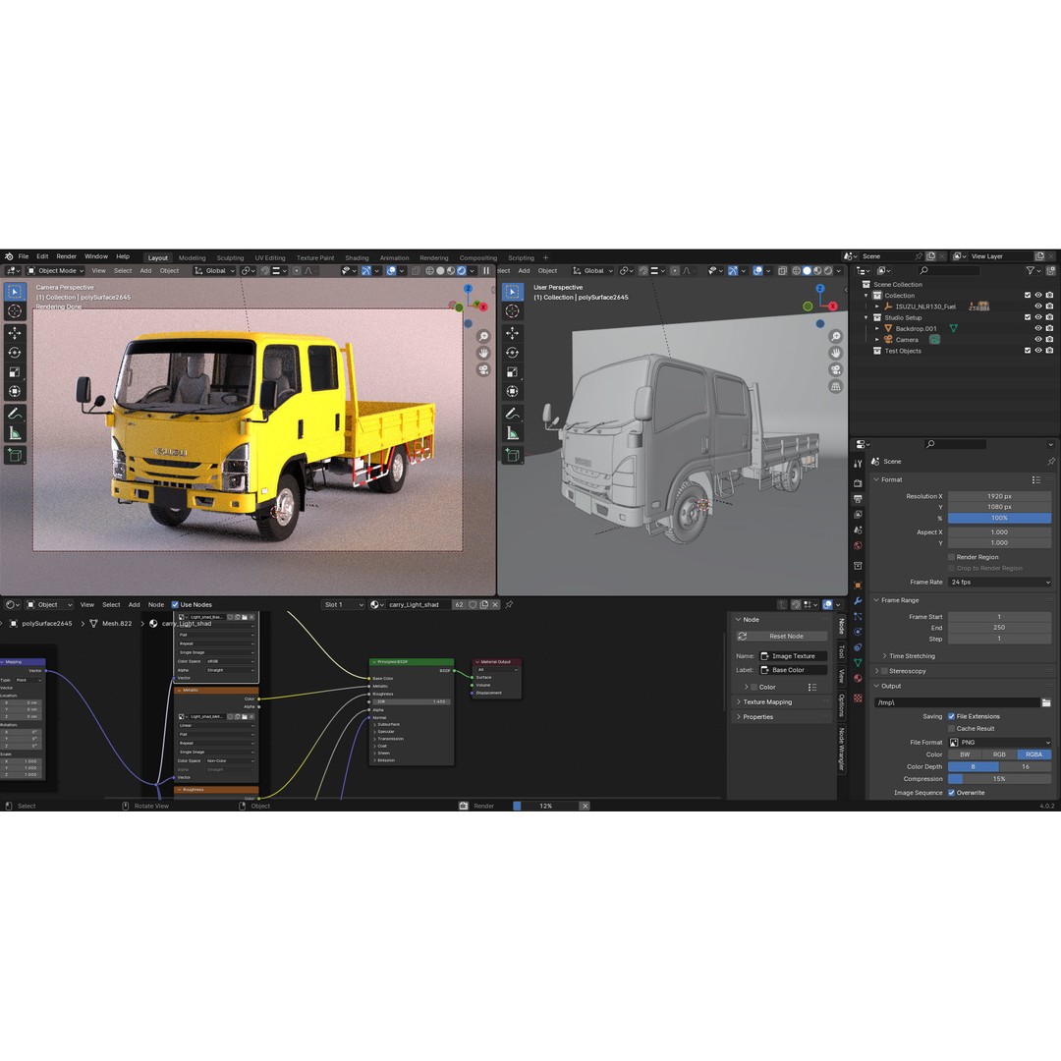Screen dimensions: 1061x1061
Task: Expand the ISUZU_NLR130_Fuel tree item
Action: (877, 307)
